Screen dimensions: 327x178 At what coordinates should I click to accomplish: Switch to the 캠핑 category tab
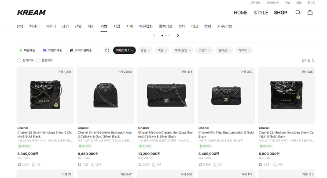click(208, 26)
